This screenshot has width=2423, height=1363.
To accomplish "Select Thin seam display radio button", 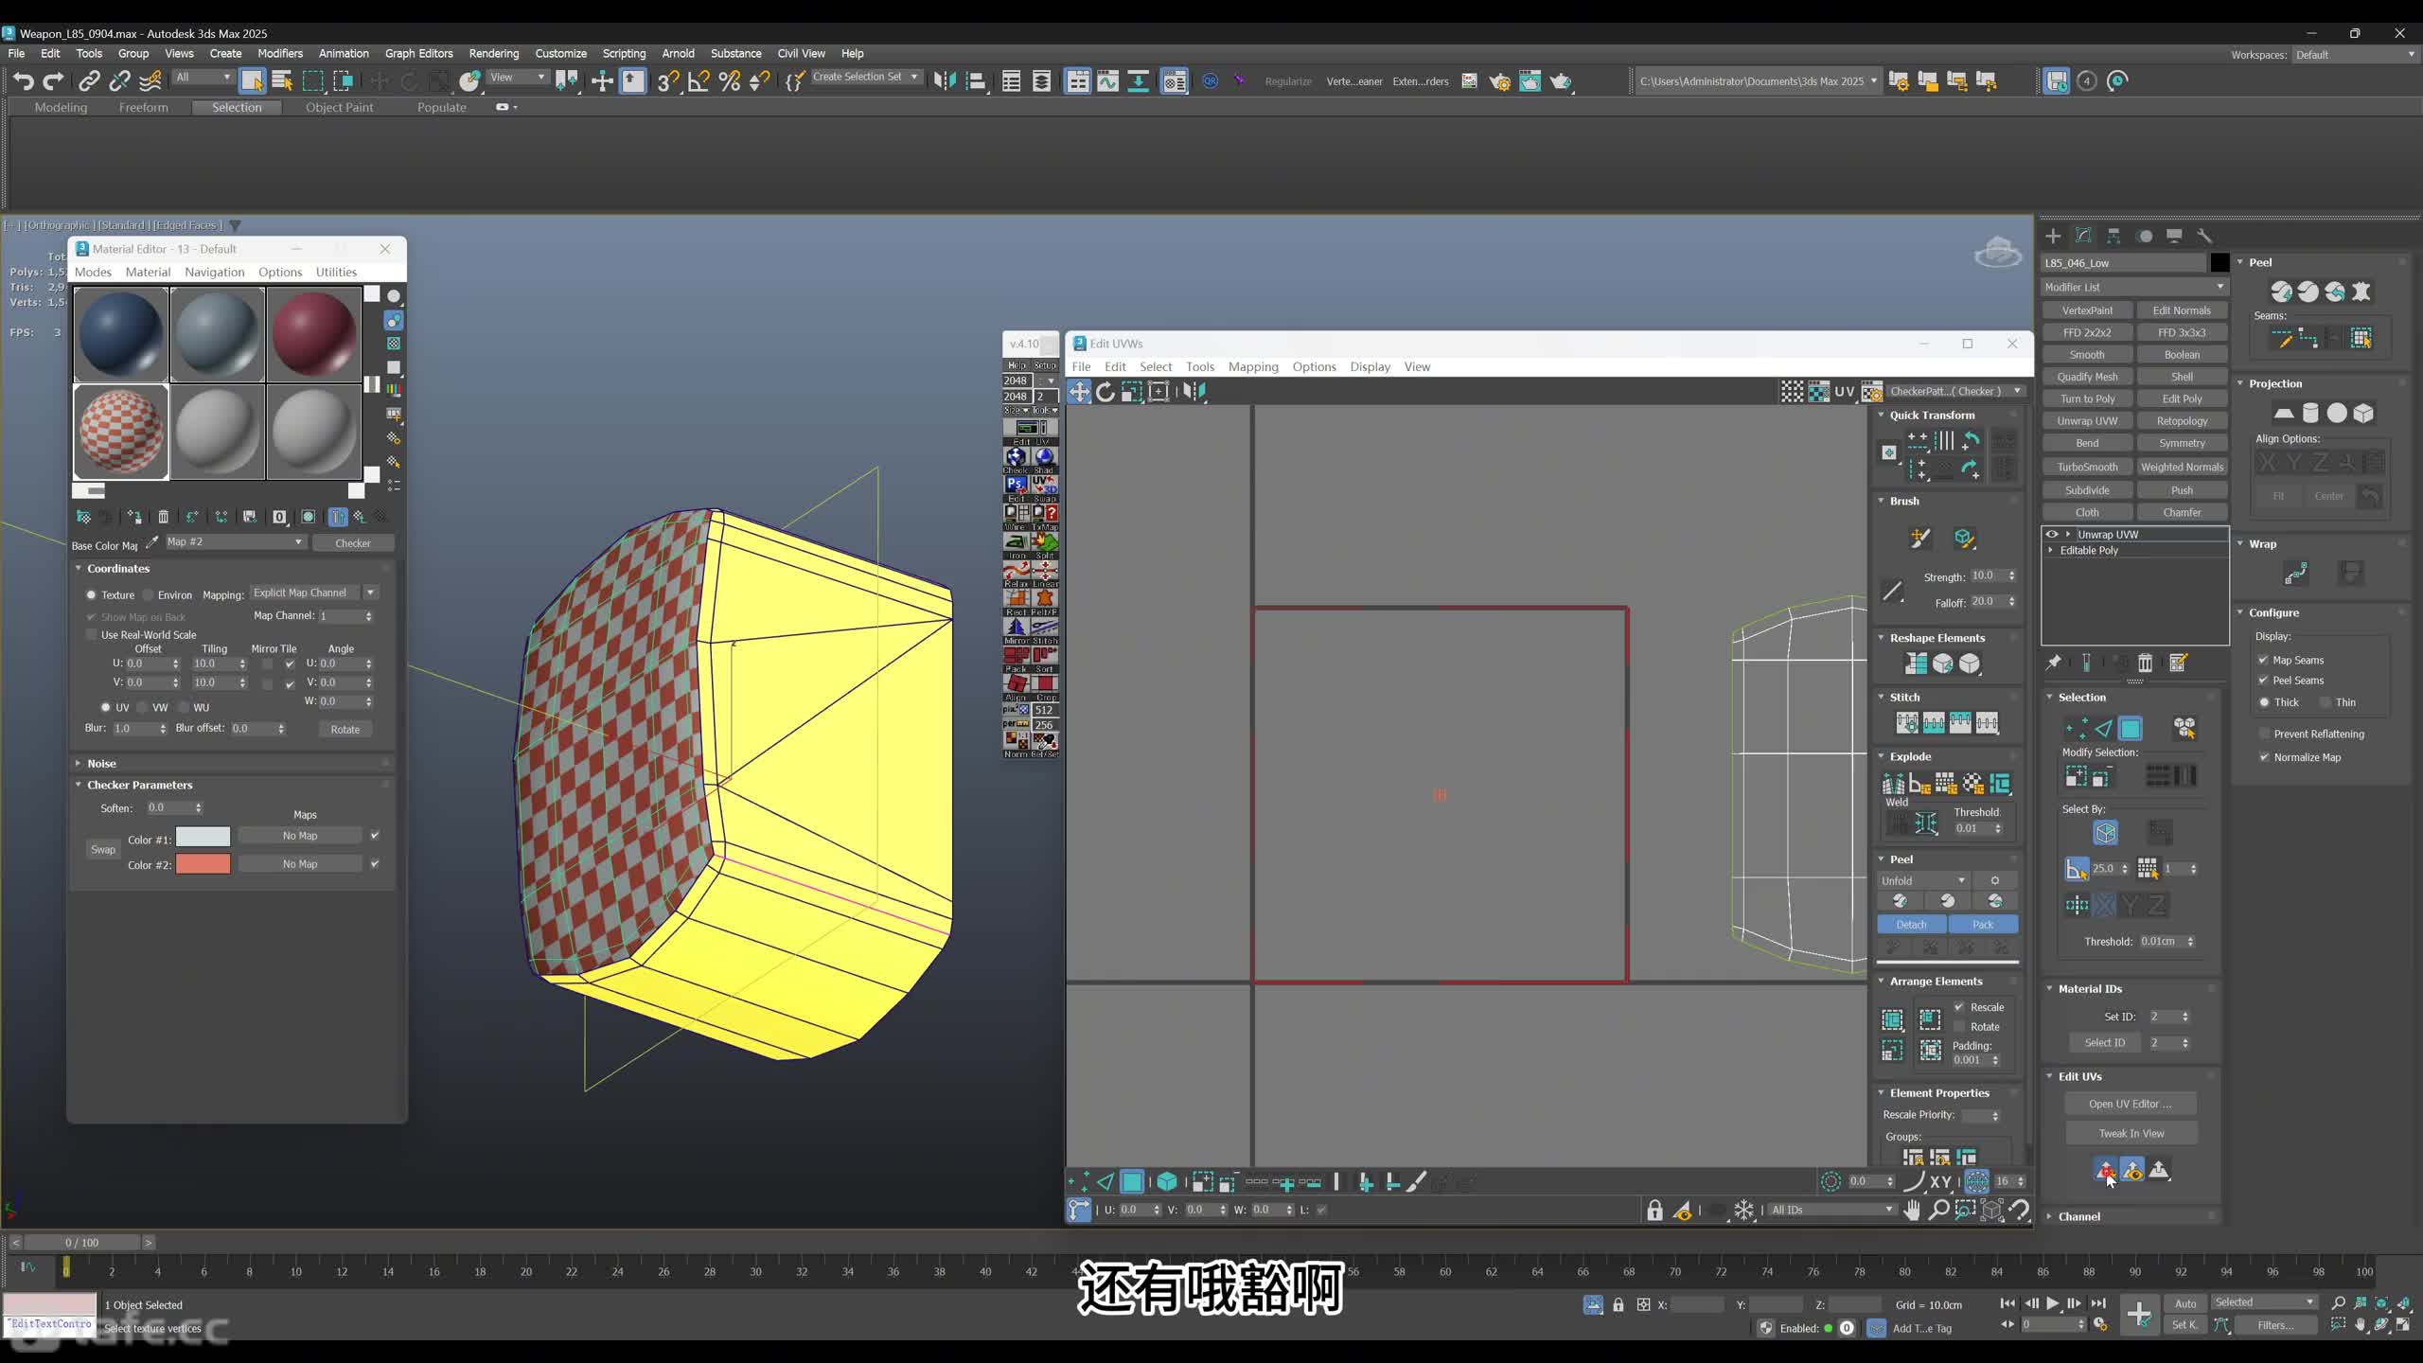I will pyautogui.click(x=2325, y=702).
